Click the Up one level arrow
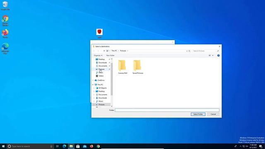265x149 pixels. 104,51
